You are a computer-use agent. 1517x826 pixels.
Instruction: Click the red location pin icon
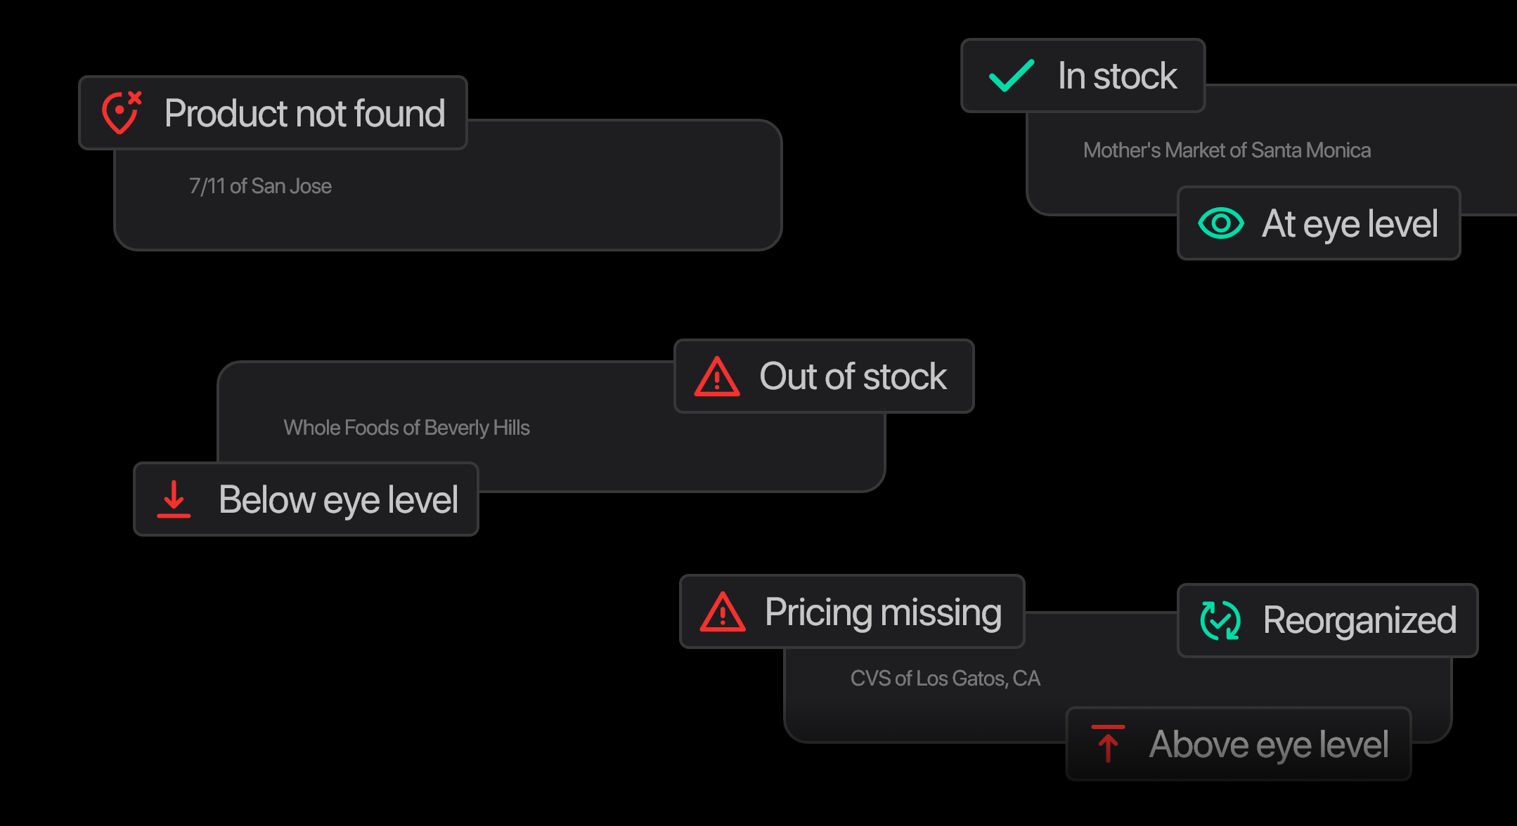(122, 112)
